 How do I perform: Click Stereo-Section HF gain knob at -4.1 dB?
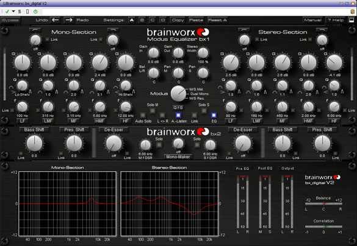pyautogui.click(x=334, y=63)
